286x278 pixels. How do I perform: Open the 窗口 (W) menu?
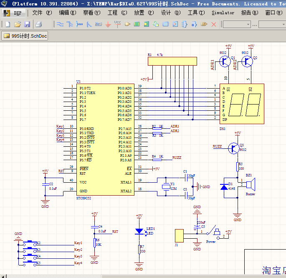274,13
